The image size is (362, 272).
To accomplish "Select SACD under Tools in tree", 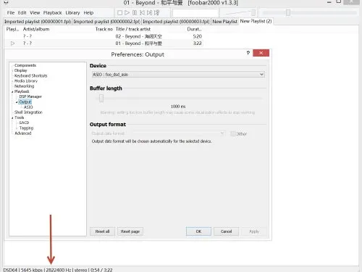I will pos(24,123).
